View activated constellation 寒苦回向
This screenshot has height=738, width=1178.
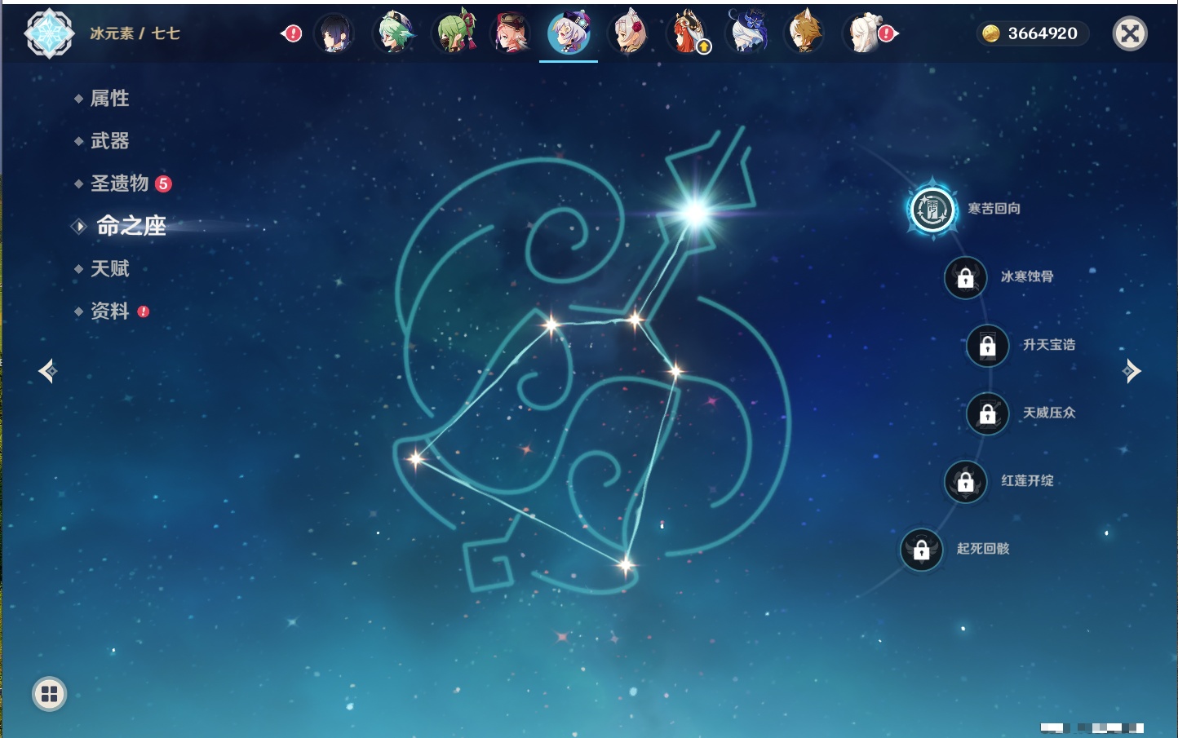pos(932,210)
